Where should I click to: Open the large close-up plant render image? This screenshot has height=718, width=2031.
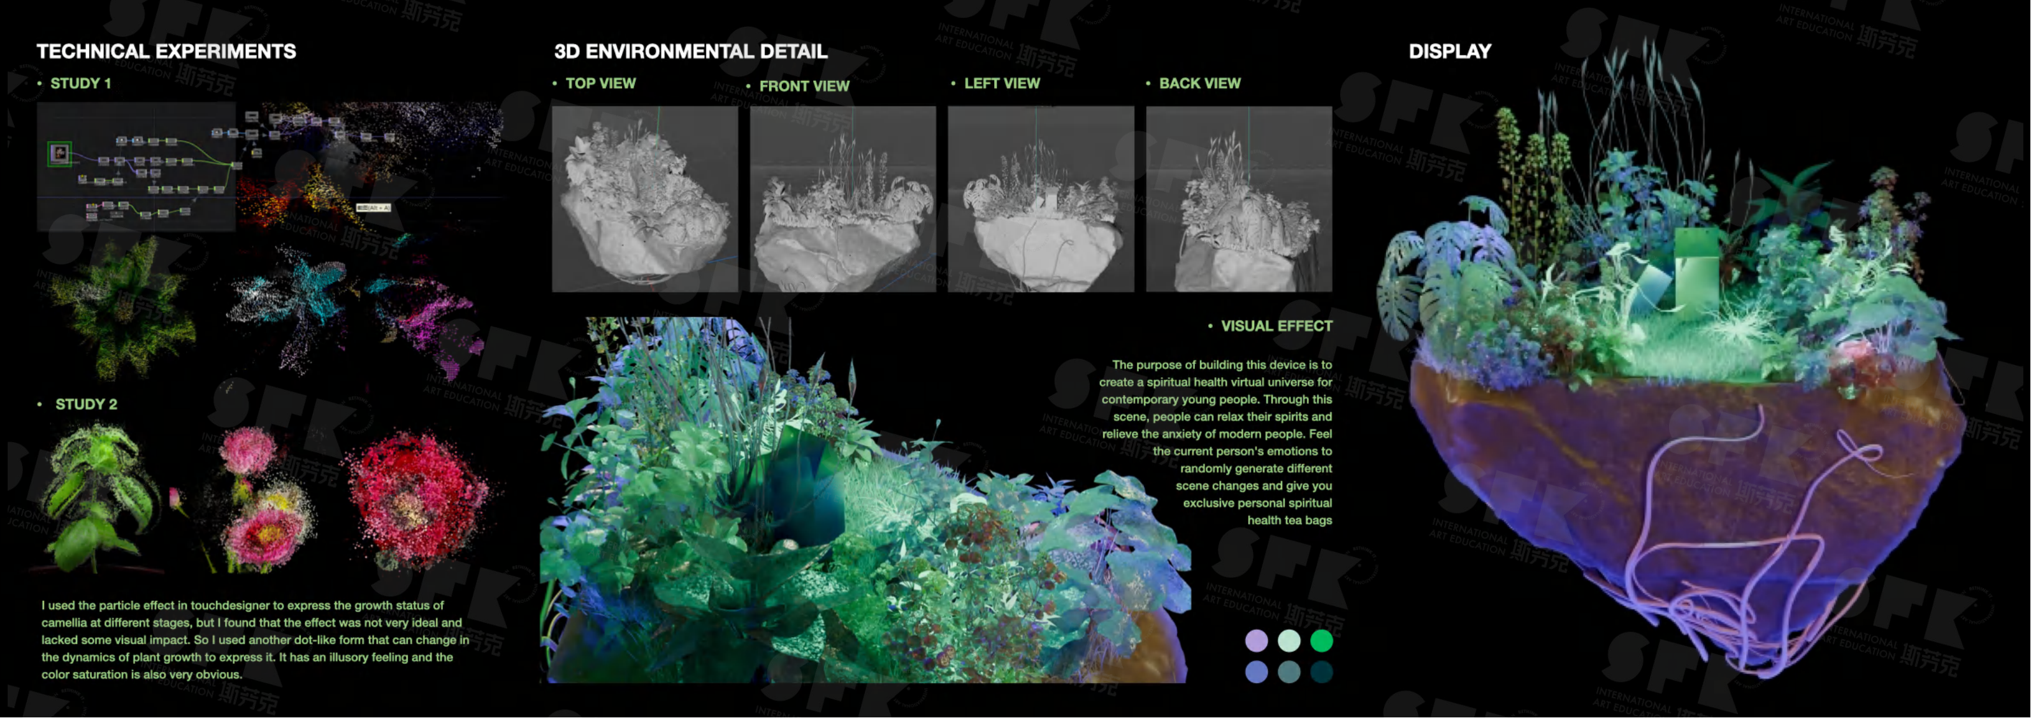click(865, 499)
